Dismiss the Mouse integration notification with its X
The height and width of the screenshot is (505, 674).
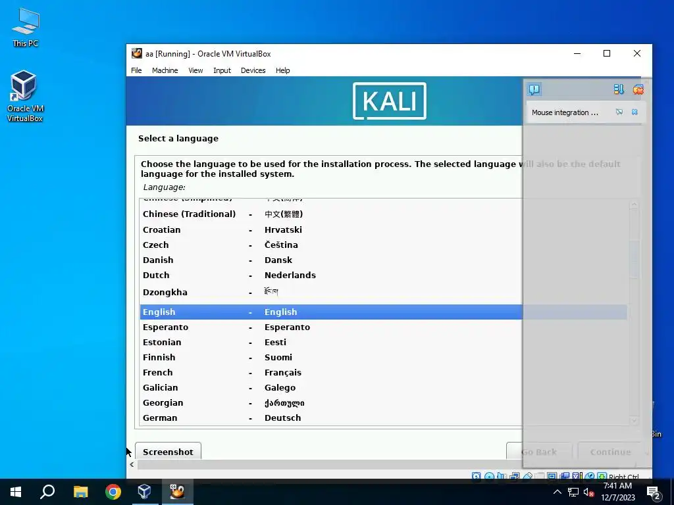pos(635,112)
